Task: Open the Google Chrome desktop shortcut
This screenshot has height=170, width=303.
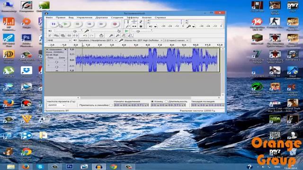Action: (27, 154)
